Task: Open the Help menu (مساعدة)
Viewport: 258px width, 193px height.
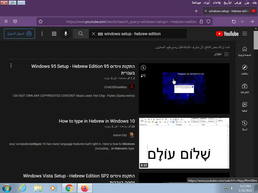Action: coord(196,3)
